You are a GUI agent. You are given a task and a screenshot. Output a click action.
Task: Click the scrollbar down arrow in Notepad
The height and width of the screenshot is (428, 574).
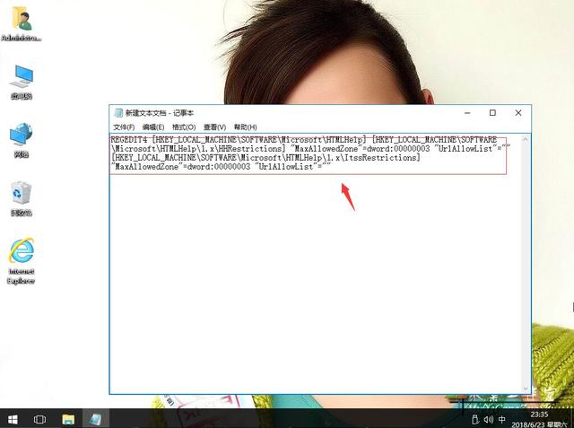526,389
